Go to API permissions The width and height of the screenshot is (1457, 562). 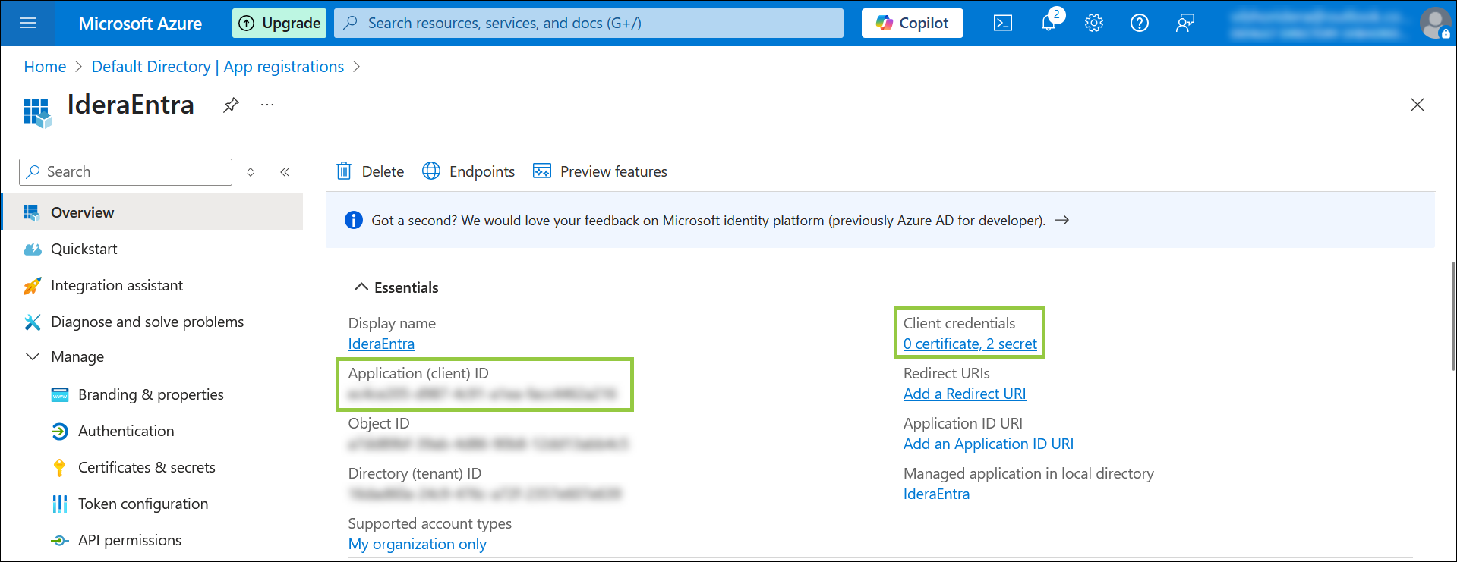coord(130,540)
